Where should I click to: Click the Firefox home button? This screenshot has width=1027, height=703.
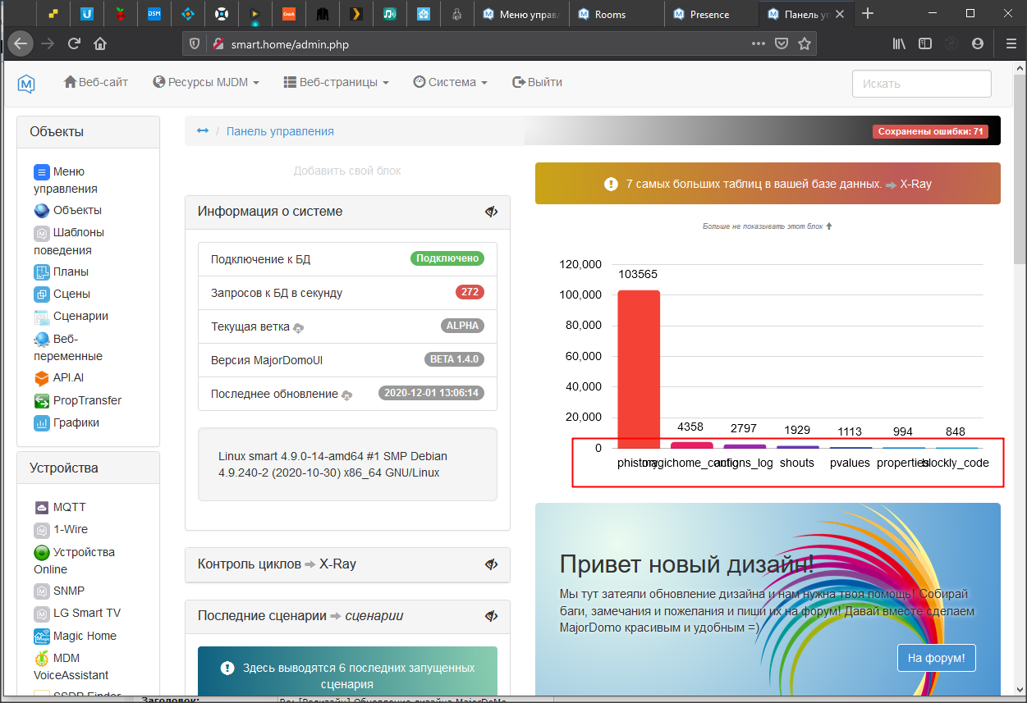[100, 44]
